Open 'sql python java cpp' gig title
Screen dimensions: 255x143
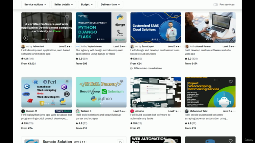[x=47, y=116]
